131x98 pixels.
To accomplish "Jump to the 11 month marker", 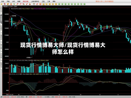I will (x=118, y=95).
